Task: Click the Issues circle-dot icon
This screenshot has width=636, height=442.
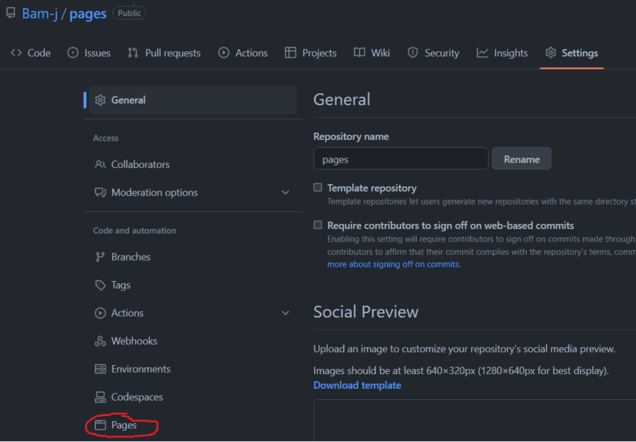Action: tap(73, 53)
